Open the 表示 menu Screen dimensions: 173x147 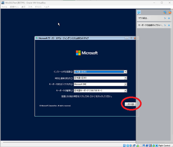pyautogui.click(x=23, y=7)
